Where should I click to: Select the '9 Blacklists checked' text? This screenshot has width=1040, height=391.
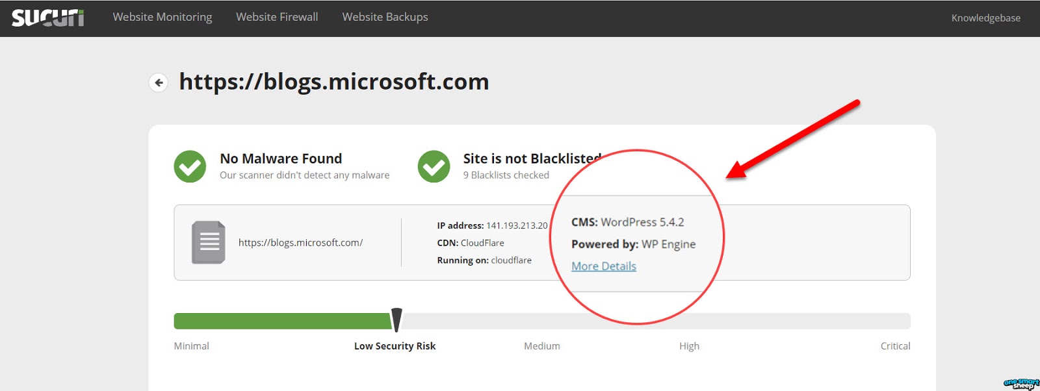pyautogui.click(x=506, y=175)
